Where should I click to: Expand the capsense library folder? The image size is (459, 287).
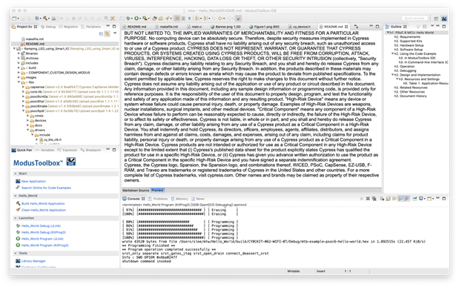[x=24, y=87]
